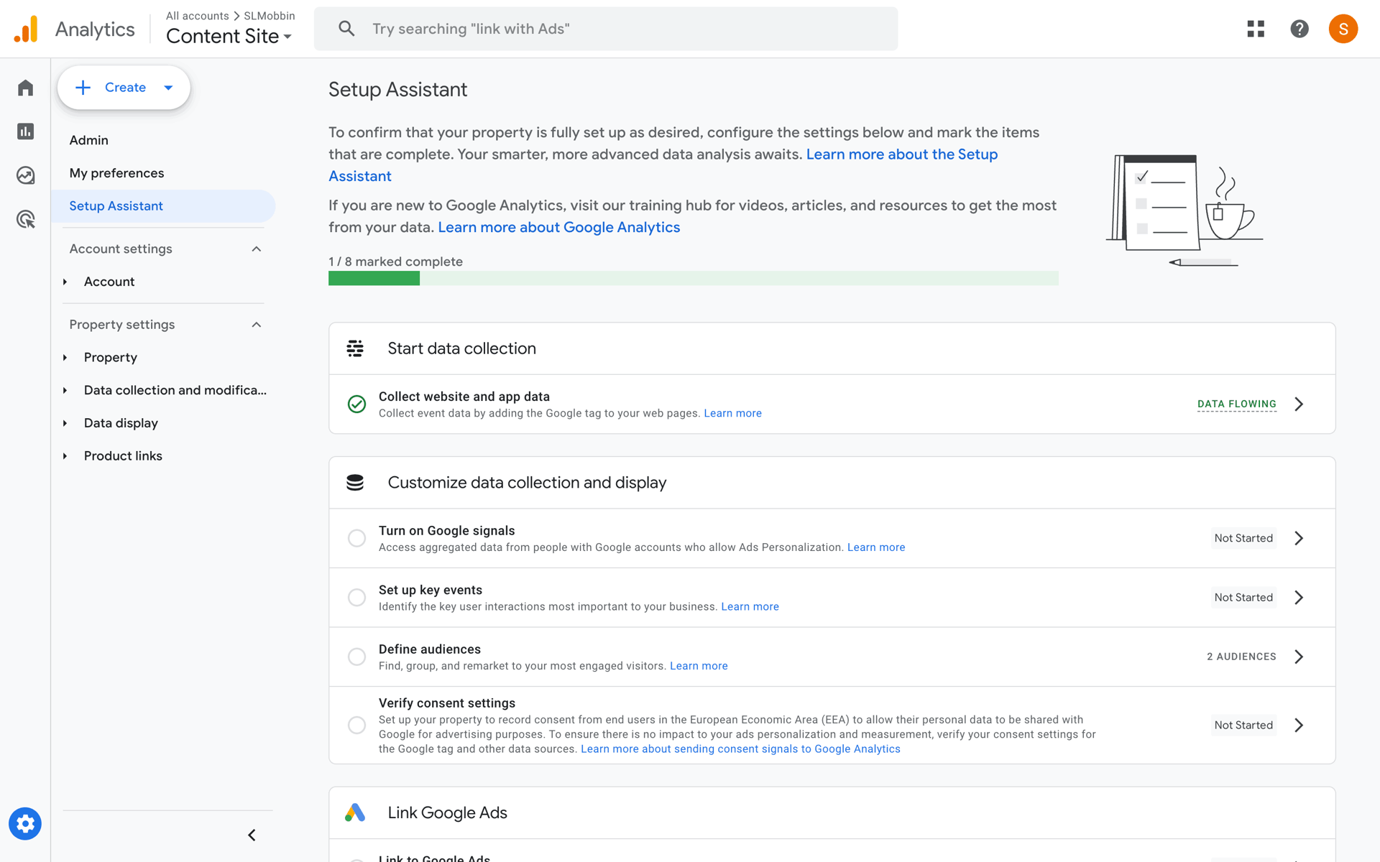The width and height of the screenshot is (1380, 862).
Task: Collapse the admin sidebar with the back chevron
Action: (x=252, y=835)
